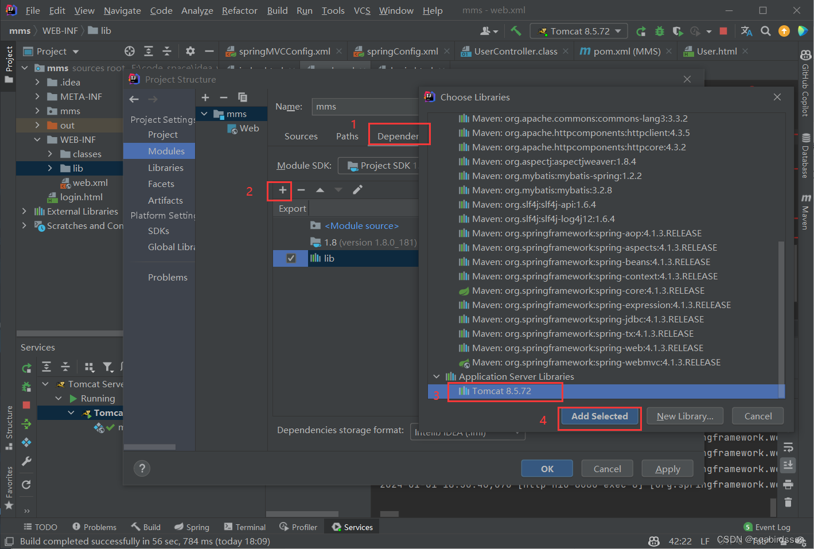Open Dependencies storage format dropdown
This screenshot has height=549, width=814.
pos(468,431)
